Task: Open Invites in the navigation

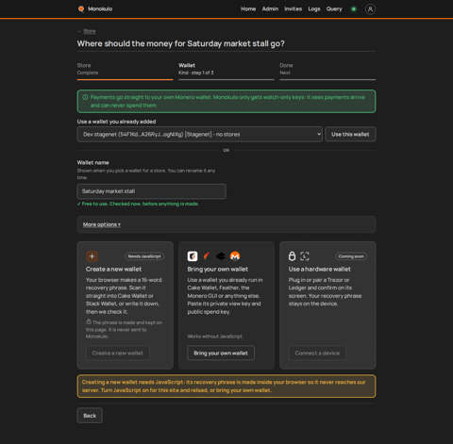Action: 293,8
